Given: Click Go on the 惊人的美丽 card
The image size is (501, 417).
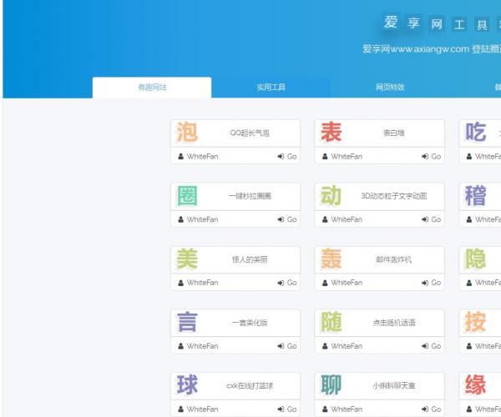Looking at the screenshot, I should coord(287,283).
